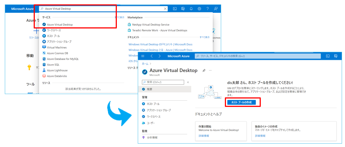Image resolution: width=345 pixels, height=147 pixels.
Task: Click the ホスト プールの作成 button
Action: pyautogui.click(x=242, y=102)
